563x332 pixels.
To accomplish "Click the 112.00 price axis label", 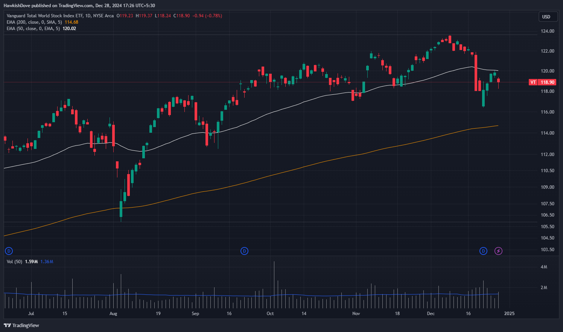I will [x=547, y=154].
